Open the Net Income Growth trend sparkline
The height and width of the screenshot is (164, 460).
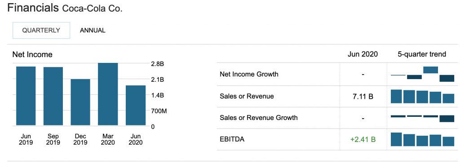point(422,74)
